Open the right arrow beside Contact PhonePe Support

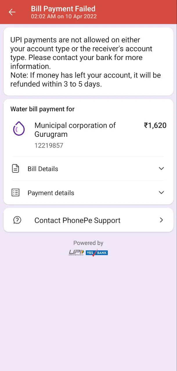click(161, 220)
